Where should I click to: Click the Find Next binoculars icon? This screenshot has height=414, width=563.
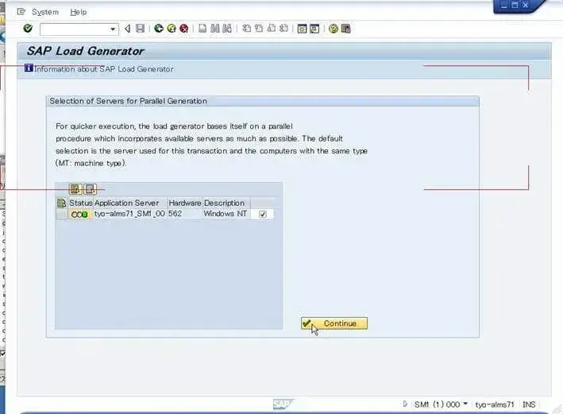pyautogui.click(x=227, y=29)
